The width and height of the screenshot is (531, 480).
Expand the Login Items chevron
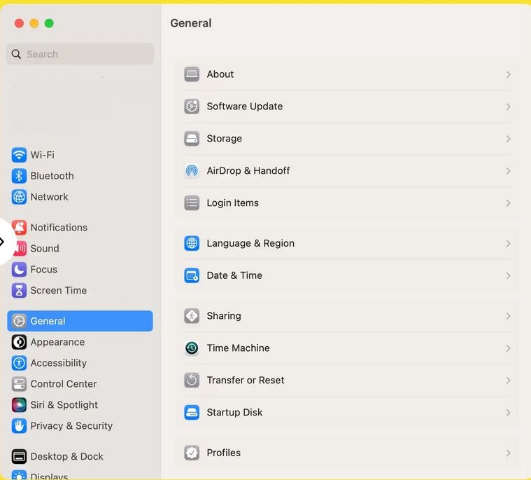click(508, 203)
